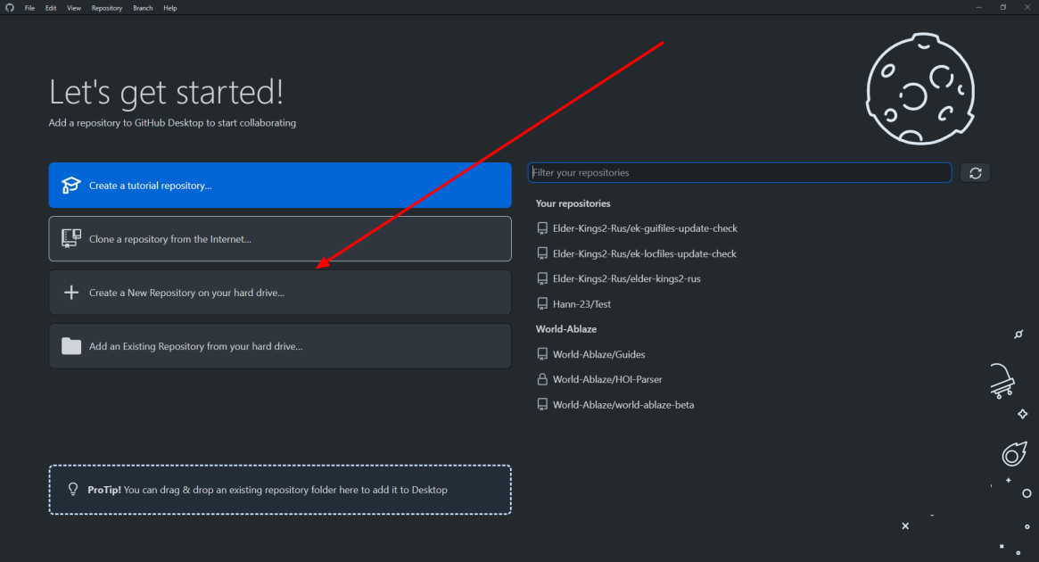Open the View menu
Image resolution: width=1039 pixels, height=562 pixels.
click(x=73, y=8)
